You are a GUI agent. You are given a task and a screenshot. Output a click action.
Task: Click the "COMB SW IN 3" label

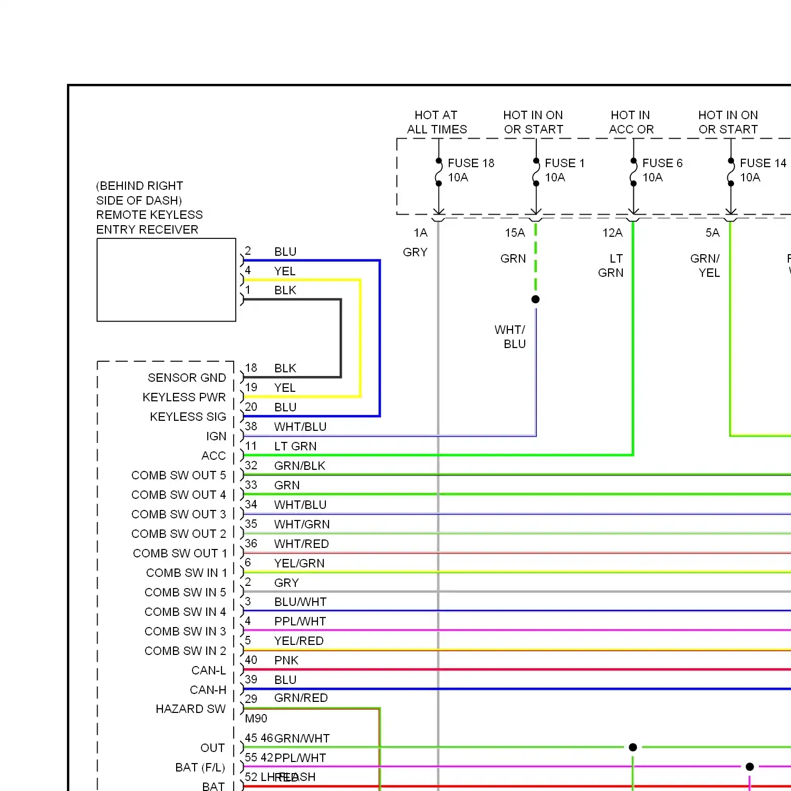pos(185,632)
